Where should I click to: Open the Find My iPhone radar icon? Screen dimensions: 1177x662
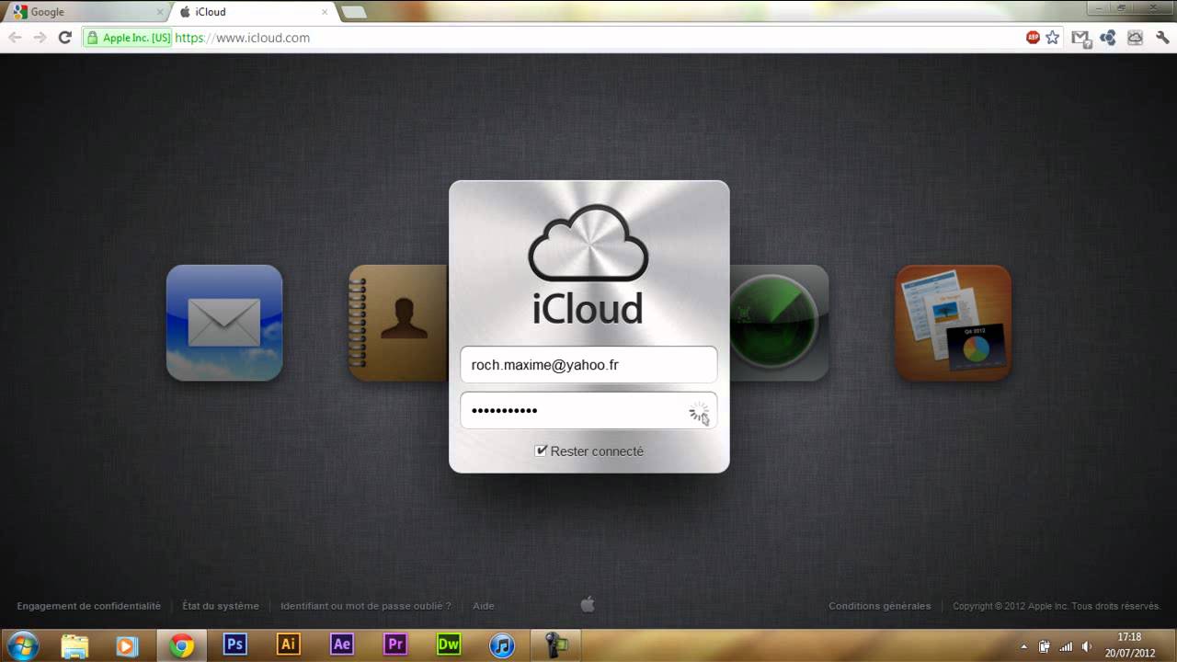(782, 322)
